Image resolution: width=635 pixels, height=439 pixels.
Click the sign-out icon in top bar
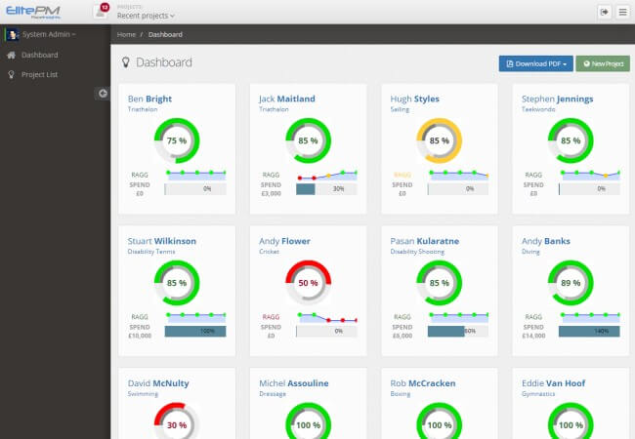(604, 12)
